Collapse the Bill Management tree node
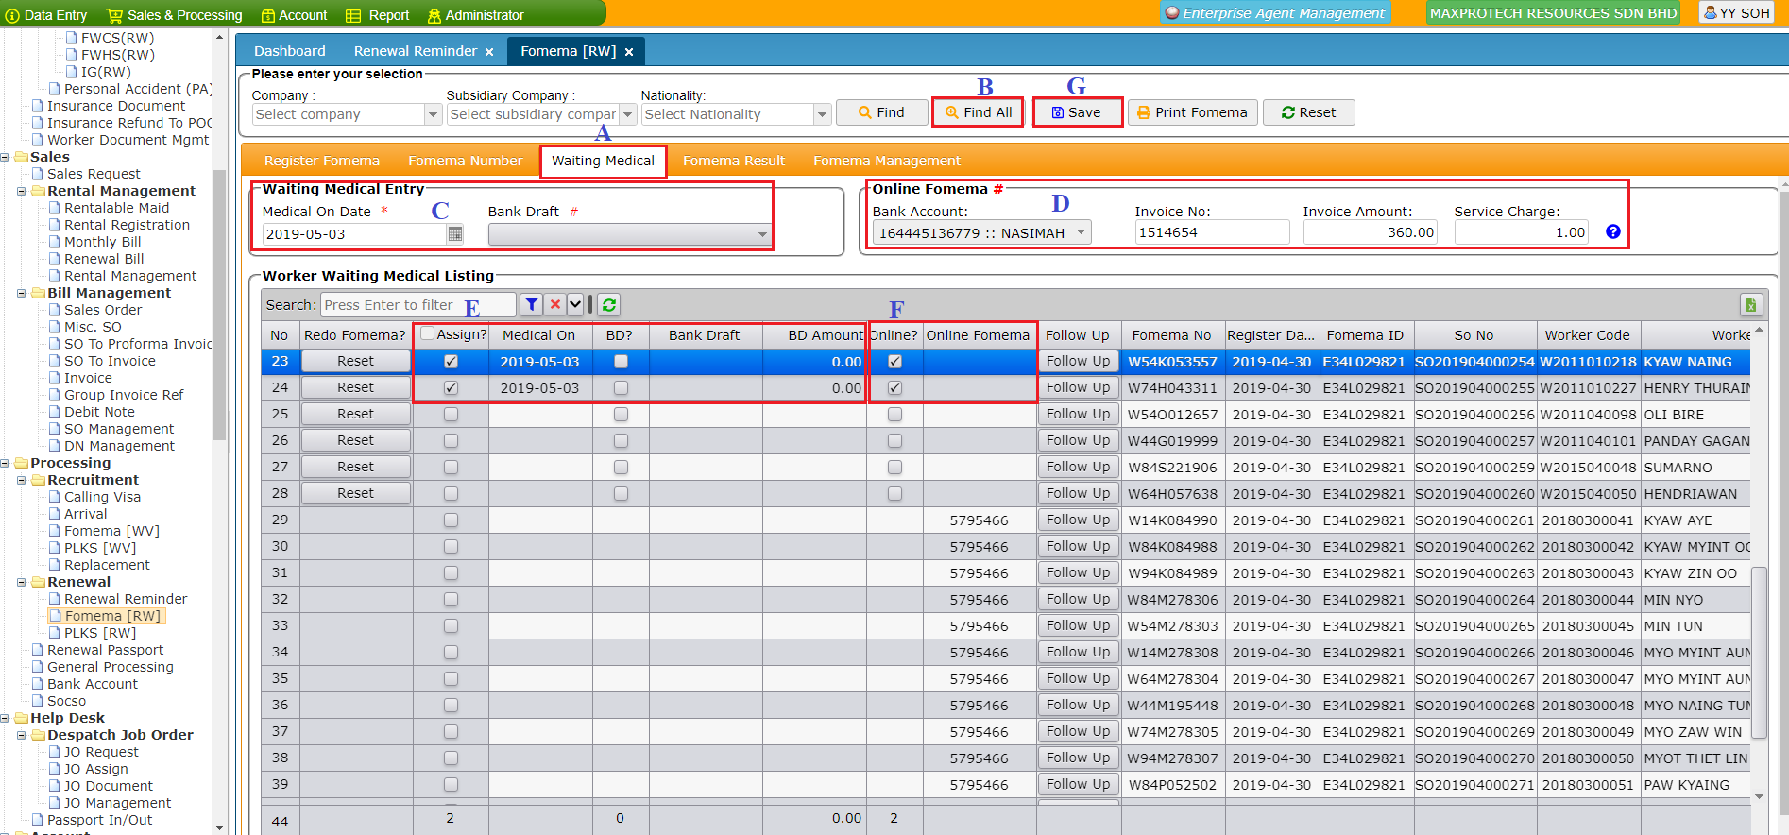The image size is (1789, 835). point(21,293)
